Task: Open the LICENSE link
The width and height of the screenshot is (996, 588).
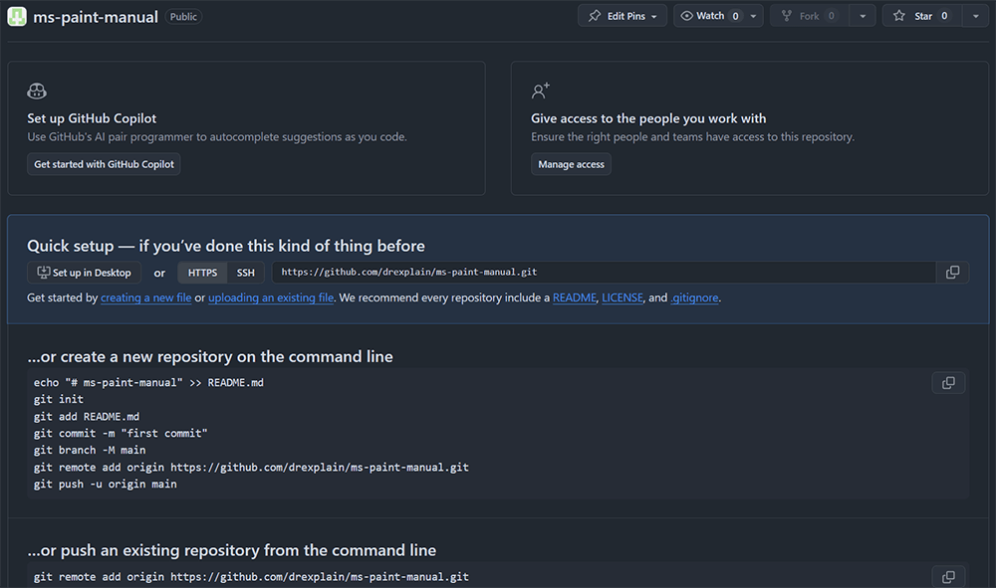Action: tap(622, 297)
